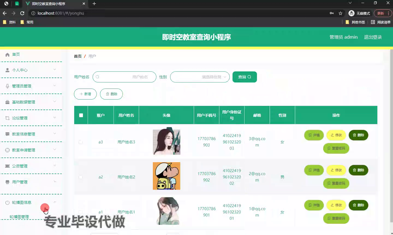
Task: Open the 常用 bookmark folder
Action: (27, 22)
